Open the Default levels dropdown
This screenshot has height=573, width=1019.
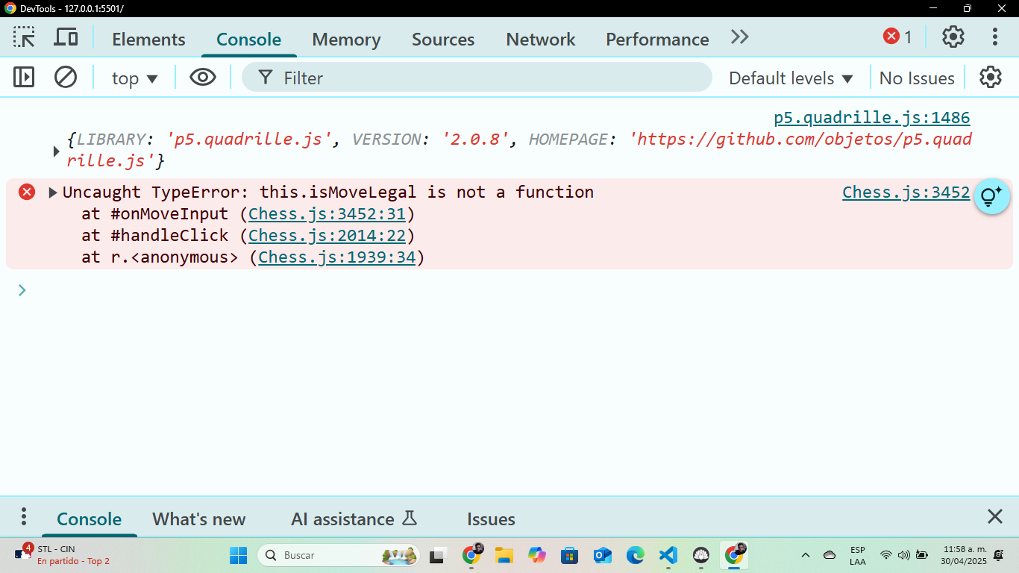[791, 78]
